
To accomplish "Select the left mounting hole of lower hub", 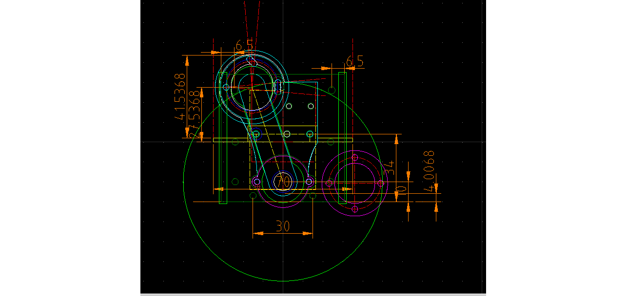I will pyautogui.click(x=256, y=182).
